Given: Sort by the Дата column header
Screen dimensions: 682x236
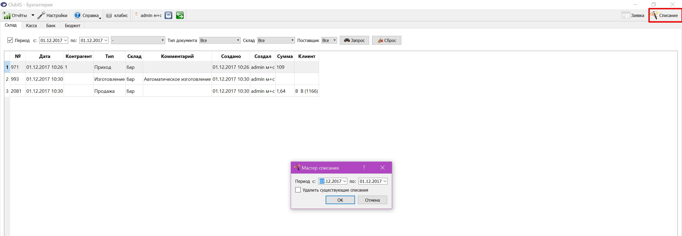Looking at the screenshot, I should coord(45,56).
